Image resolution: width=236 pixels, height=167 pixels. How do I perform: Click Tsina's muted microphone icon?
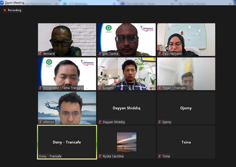click(x=160, y=156)
